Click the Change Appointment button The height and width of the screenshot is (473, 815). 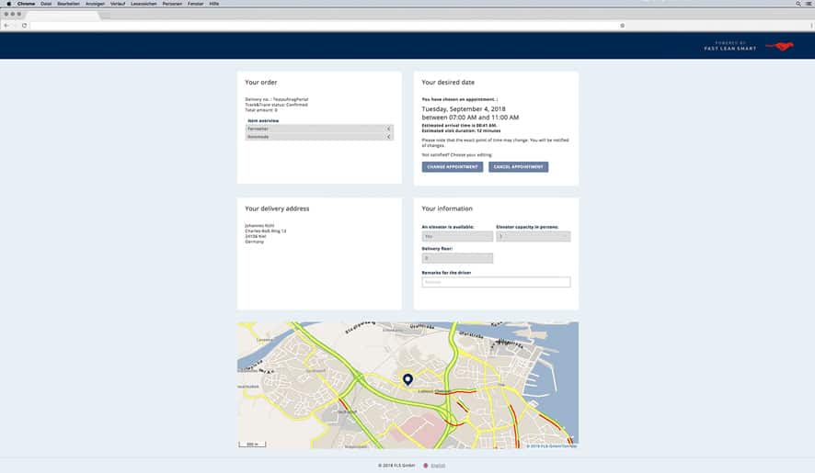point(453,166)
